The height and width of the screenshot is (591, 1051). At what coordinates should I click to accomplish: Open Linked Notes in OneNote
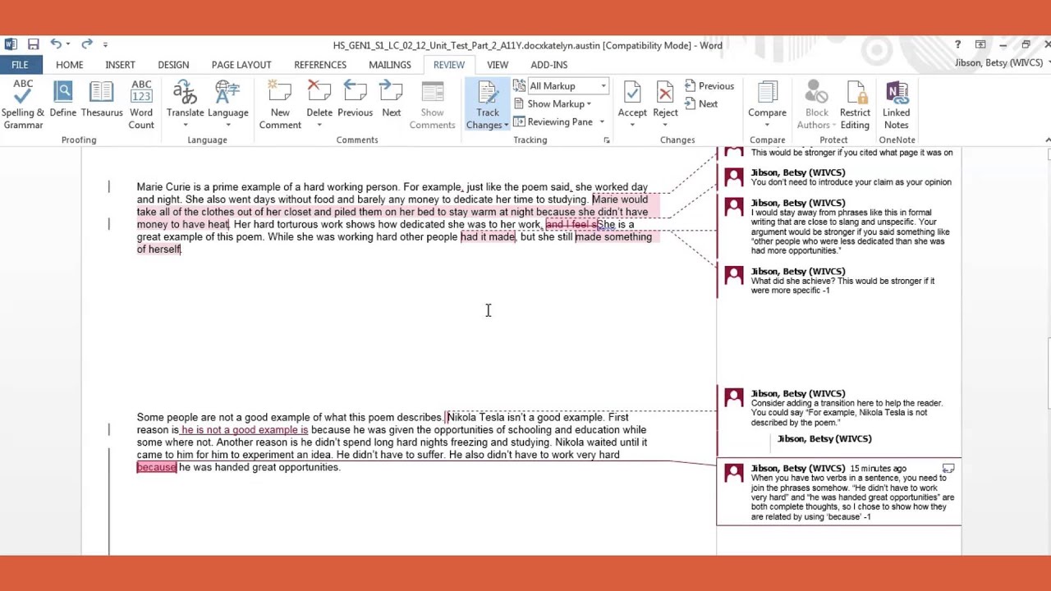click(897, 104)
